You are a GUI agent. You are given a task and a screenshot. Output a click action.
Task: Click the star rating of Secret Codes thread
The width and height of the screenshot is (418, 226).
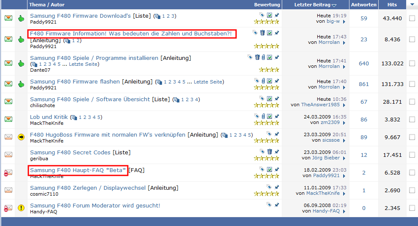(266, 158)
